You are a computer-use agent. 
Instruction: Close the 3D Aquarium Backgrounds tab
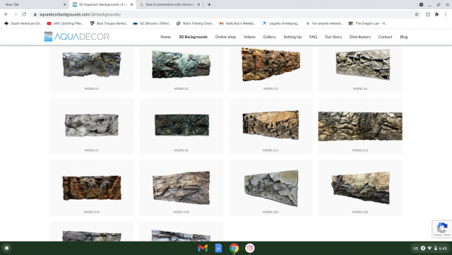[132, 5]
